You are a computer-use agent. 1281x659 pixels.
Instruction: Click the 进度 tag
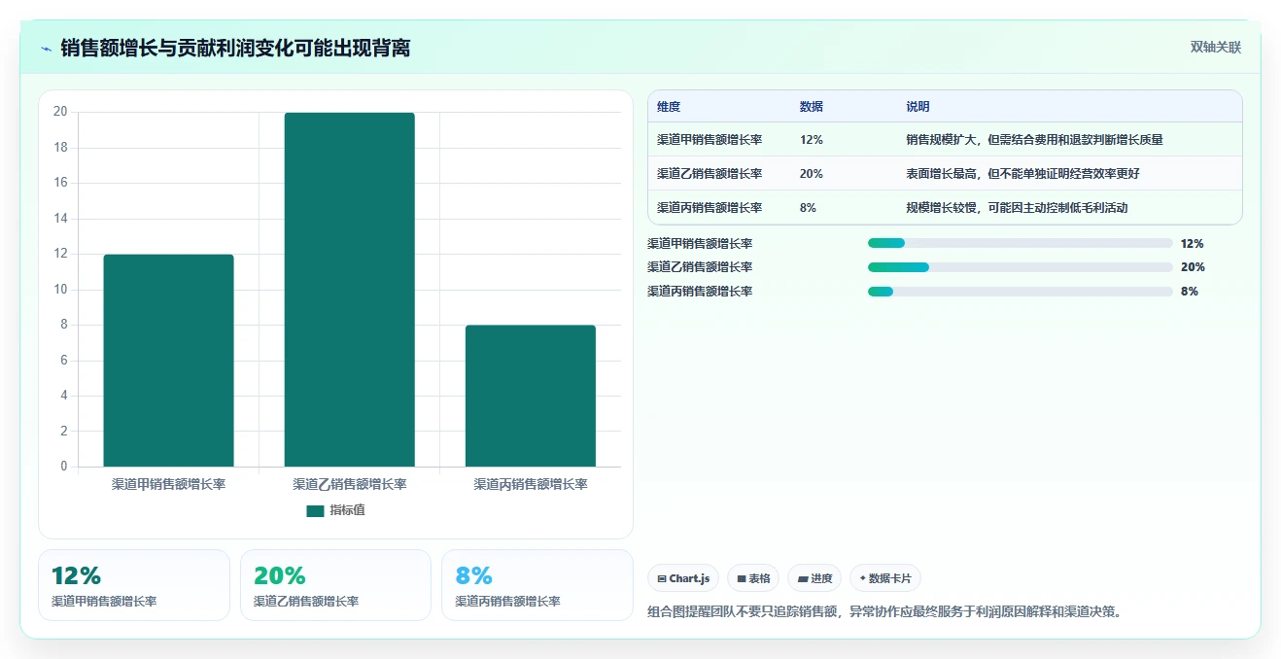814,578
